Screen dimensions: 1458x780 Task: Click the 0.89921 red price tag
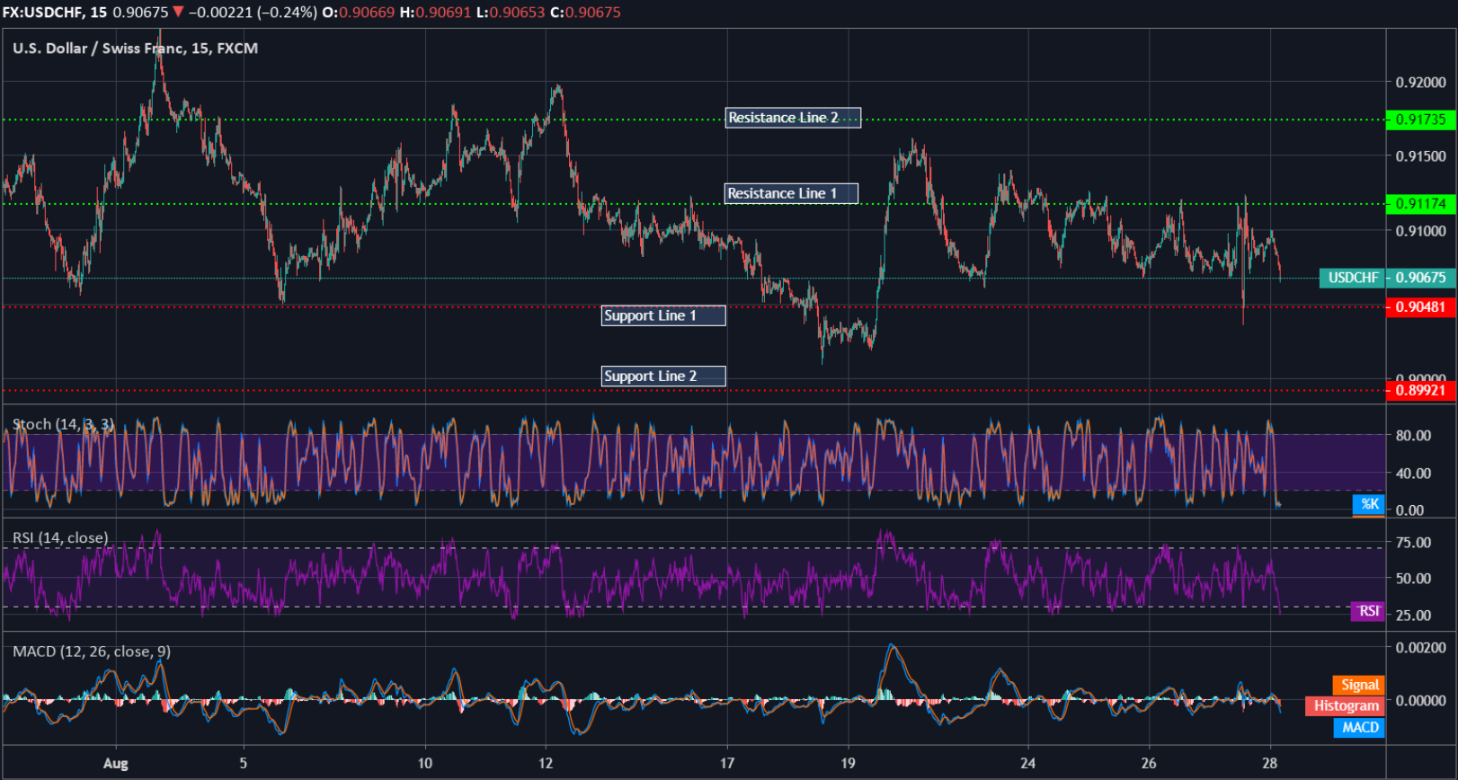[x=1420, y=390]
